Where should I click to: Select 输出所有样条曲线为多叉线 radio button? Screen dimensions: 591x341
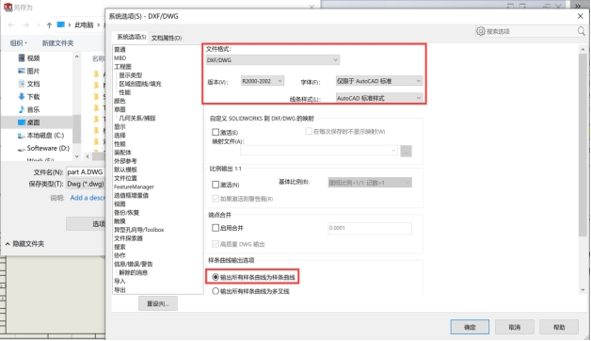[x=216, y=291]
